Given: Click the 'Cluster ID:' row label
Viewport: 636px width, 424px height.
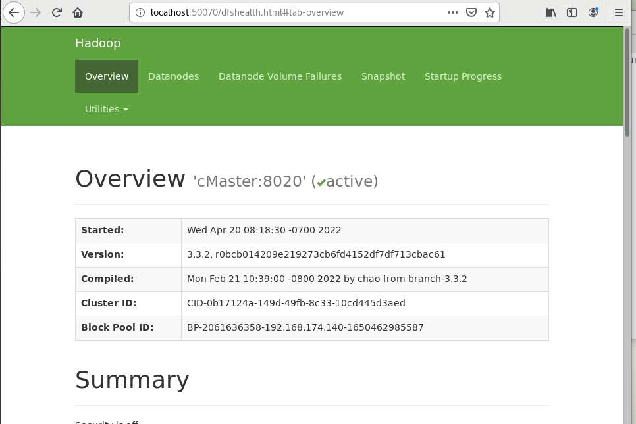Looking at the screenshot, I should pos(109,303).
